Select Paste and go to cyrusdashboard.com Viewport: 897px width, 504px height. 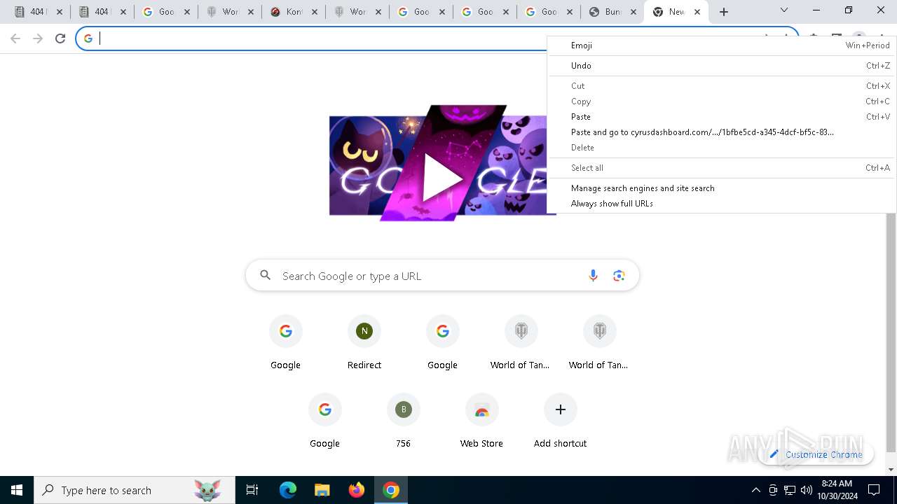pos(721,132)
